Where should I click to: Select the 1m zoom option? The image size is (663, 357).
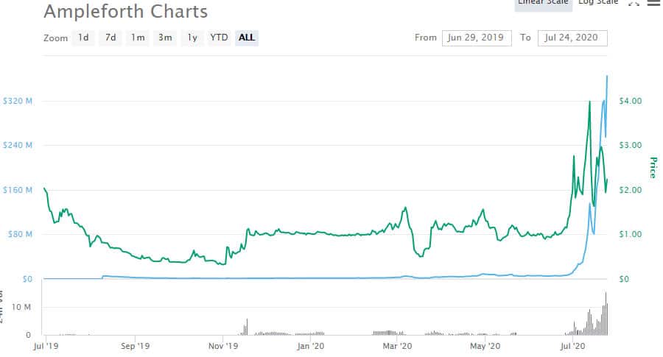[138, 38]
